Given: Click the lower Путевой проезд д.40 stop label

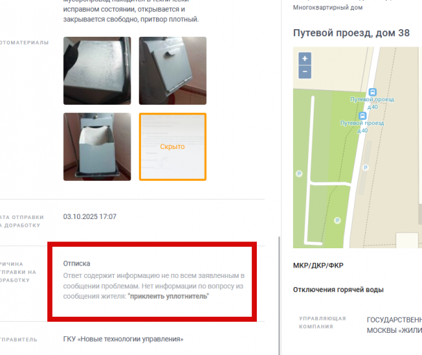Looking at the screenshot, I should [362, 127].
